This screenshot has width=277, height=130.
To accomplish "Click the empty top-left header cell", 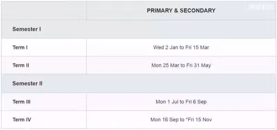I will point(44,11).
